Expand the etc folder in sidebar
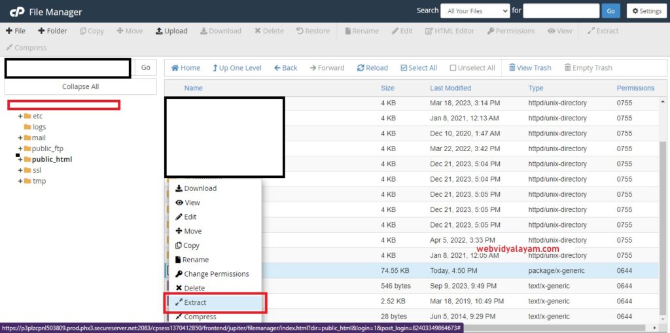Screen dimensions: 670x333 click(x=20, y=116)
